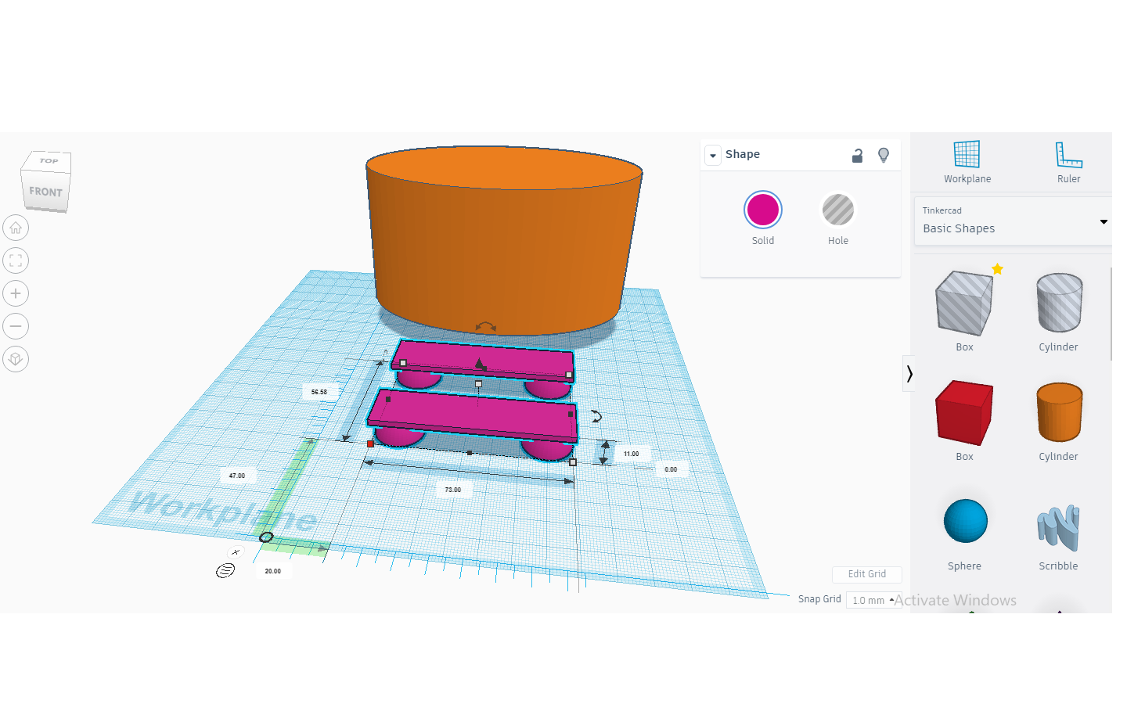
Task: Select the Workplane tool
Action: point(967,163)
